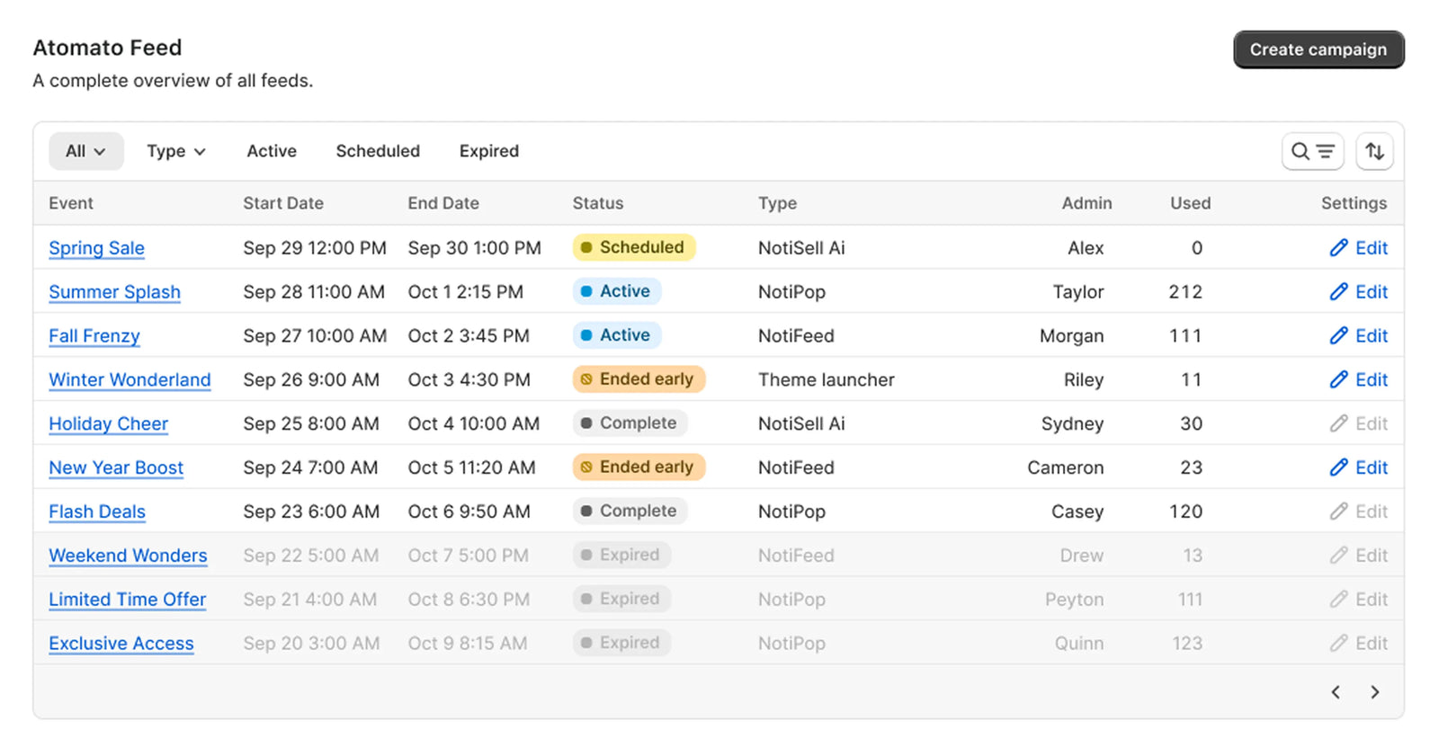Click Edit for Fall Frenzy
Viewport: 1439px width, 756px height.
point(1358,335)
